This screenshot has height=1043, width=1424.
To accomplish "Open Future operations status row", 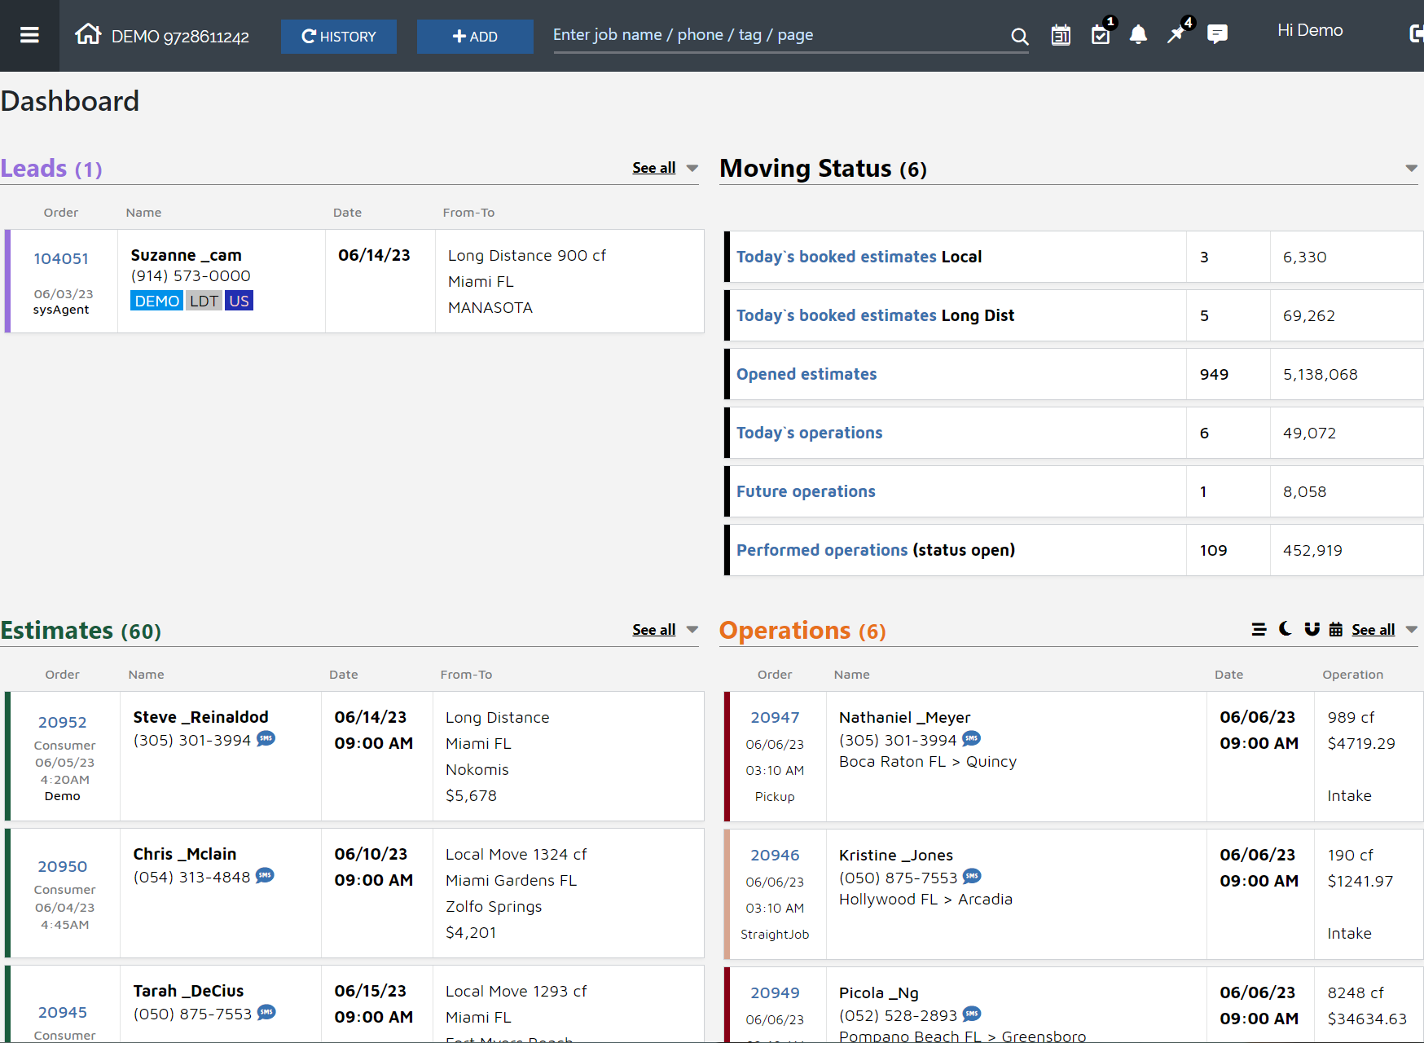I will tap(806, 491).
